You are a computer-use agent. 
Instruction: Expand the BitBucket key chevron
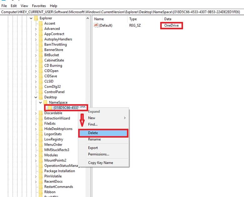click(36, 55)
